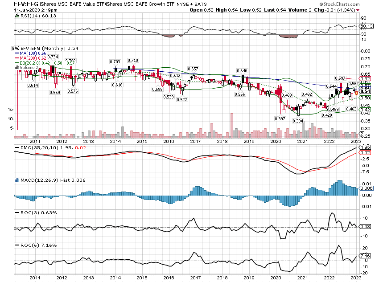The image size is (379, 282).
Task: Click the red 0.02 PMO signal axis tag
Action: 365,153
